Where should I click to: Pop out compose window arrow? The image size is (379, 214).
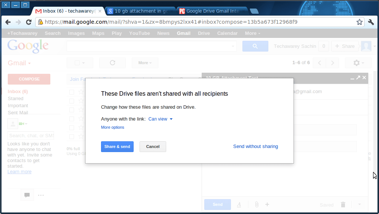[358, 78]
